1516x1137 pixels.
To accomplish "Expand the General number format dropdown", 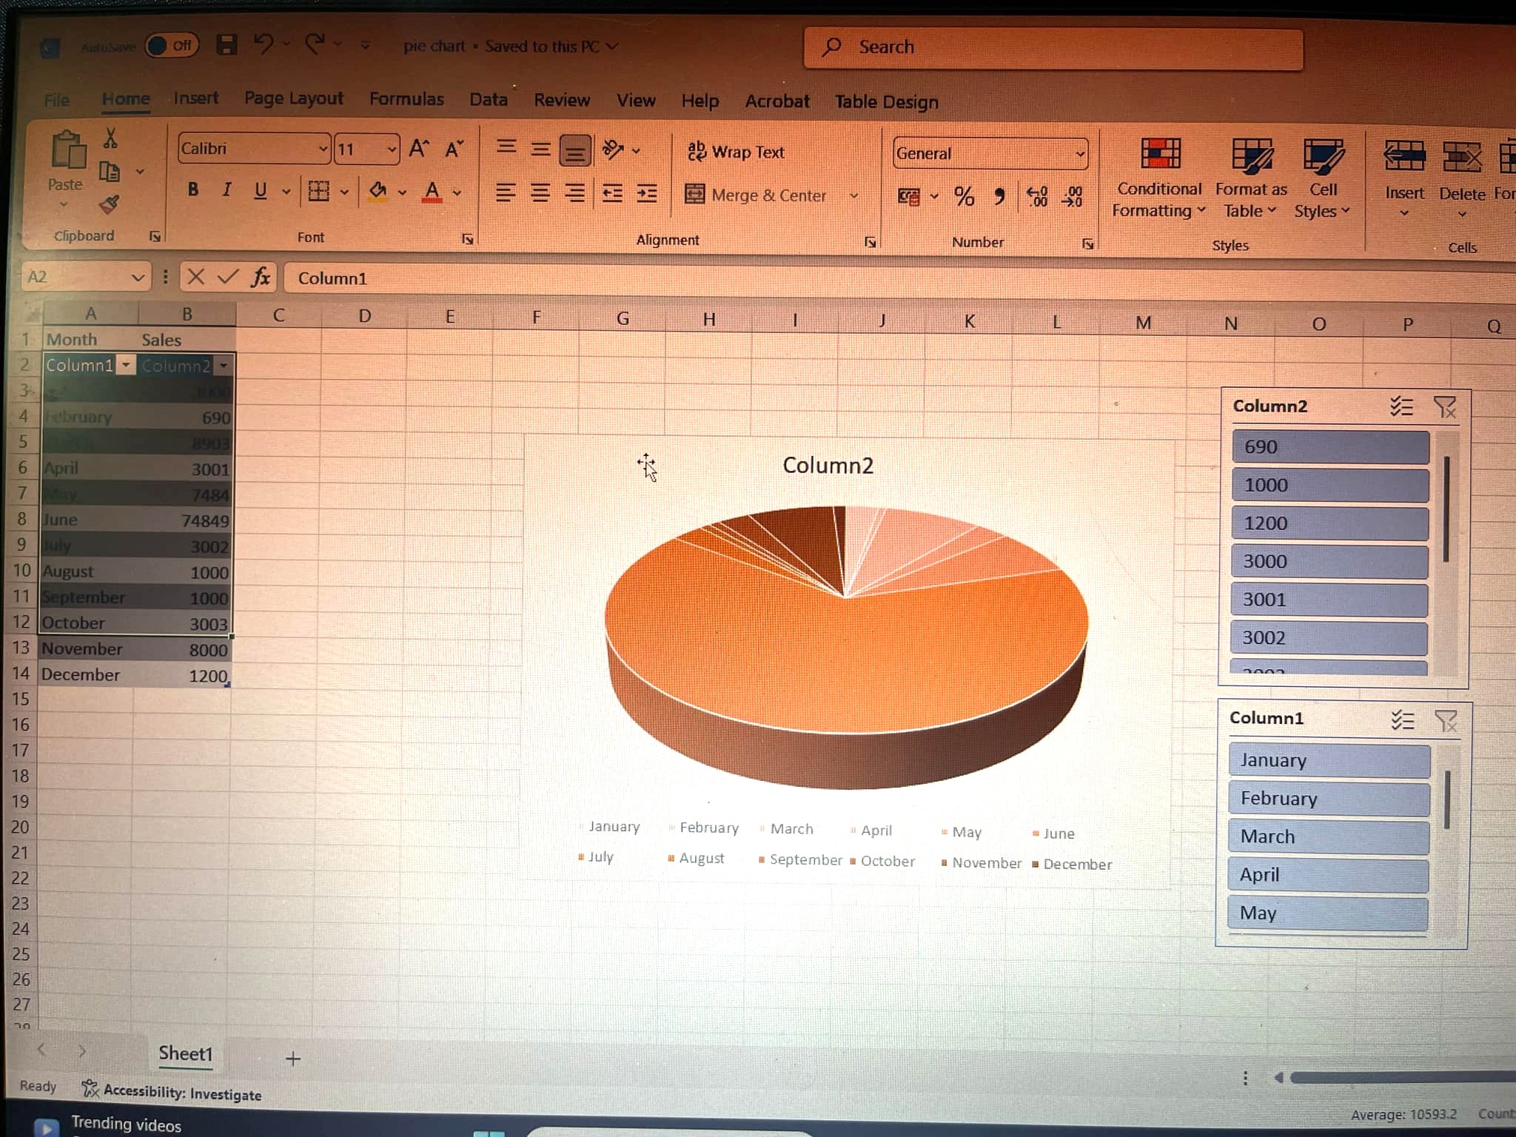I will coord(1080,154).
